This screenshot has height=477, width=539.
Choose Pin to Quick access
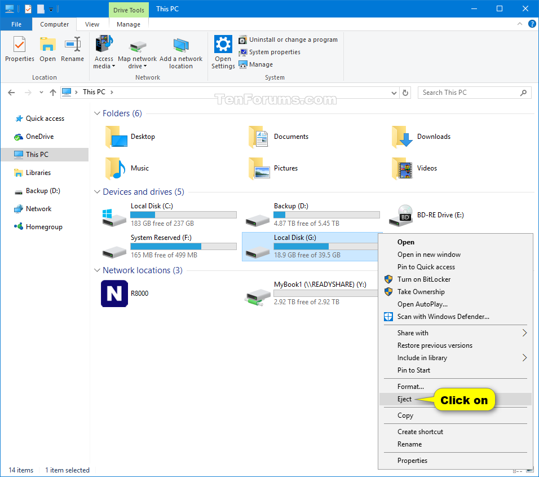pyautogui.click(x=456, y=266)
